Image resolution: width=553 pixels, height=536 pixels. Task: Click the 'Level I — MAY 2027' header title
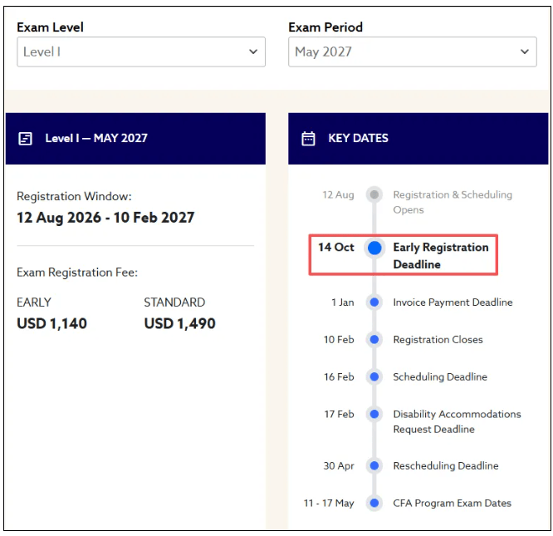96,138
